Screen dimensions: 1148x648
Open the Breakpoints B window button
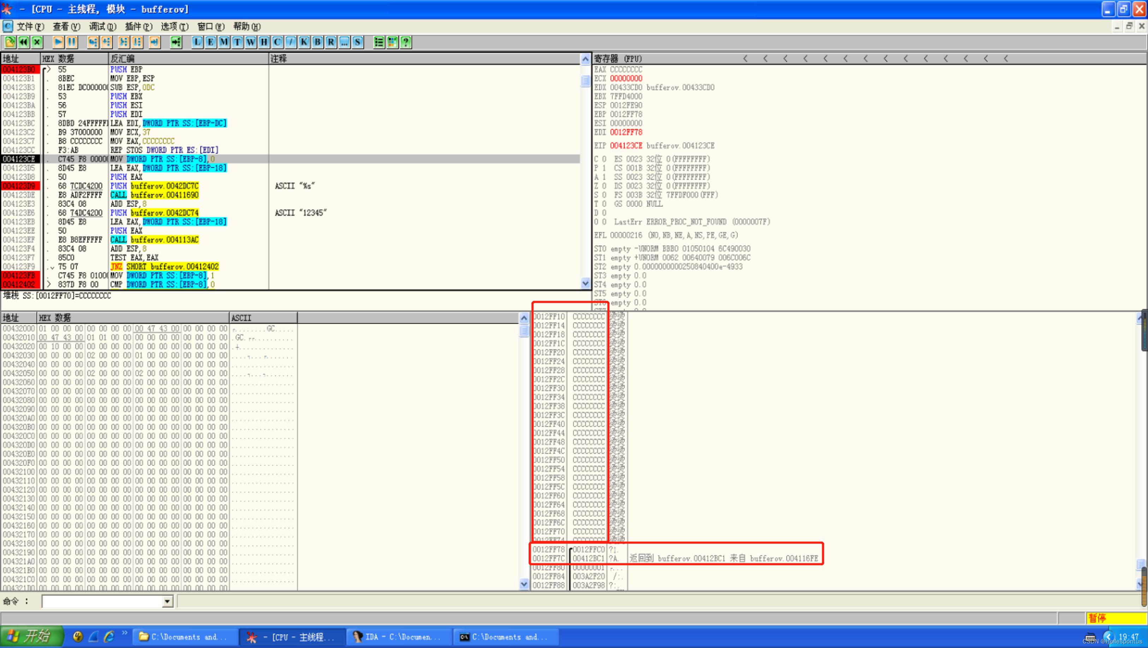pos(317,42)
